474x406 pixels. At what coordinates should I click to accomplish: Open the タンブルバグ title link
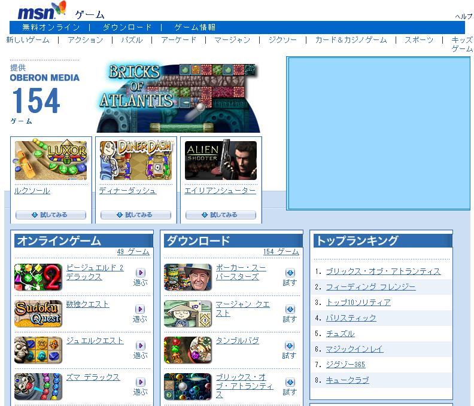238,341
